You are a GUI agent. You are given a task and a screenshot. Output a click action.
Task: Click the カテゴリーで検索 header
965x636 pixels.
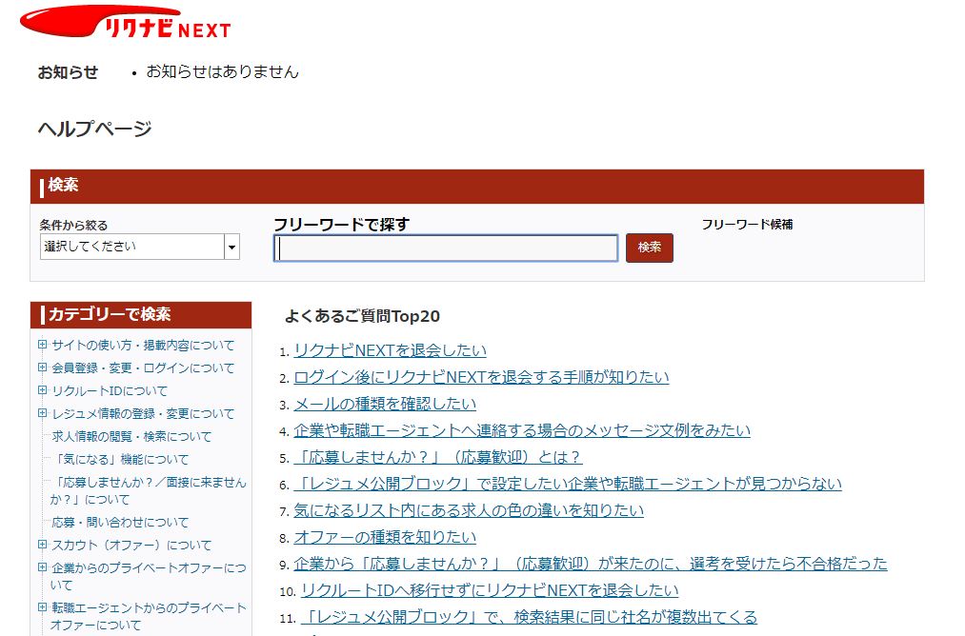[141, 314]
